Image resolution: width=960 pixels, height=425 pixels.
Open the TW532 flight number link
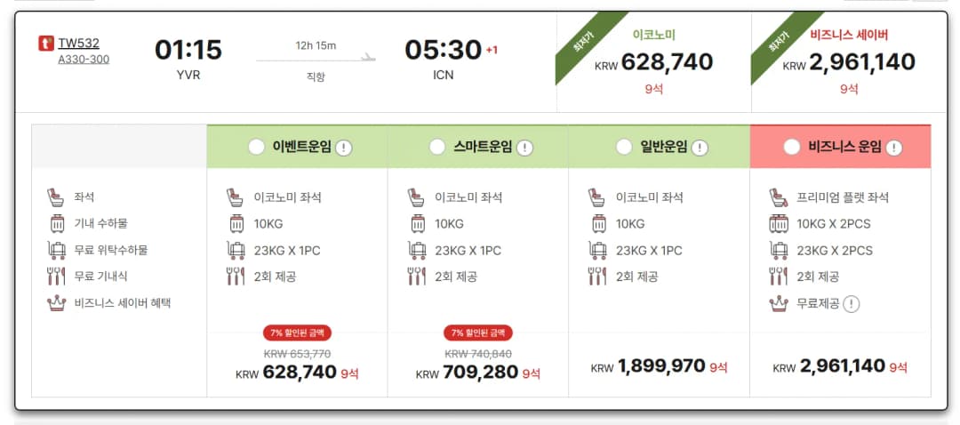point(79,43)
